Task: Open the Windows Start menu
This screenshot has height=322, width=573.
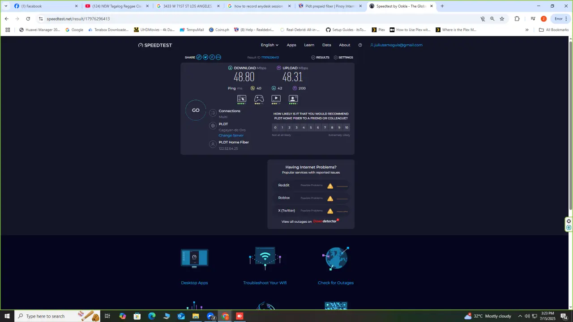Action: 7,316
